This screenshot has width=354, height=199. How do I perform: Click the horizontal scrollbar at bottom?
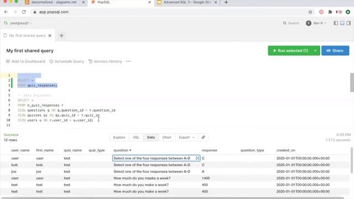coord(173,198)
